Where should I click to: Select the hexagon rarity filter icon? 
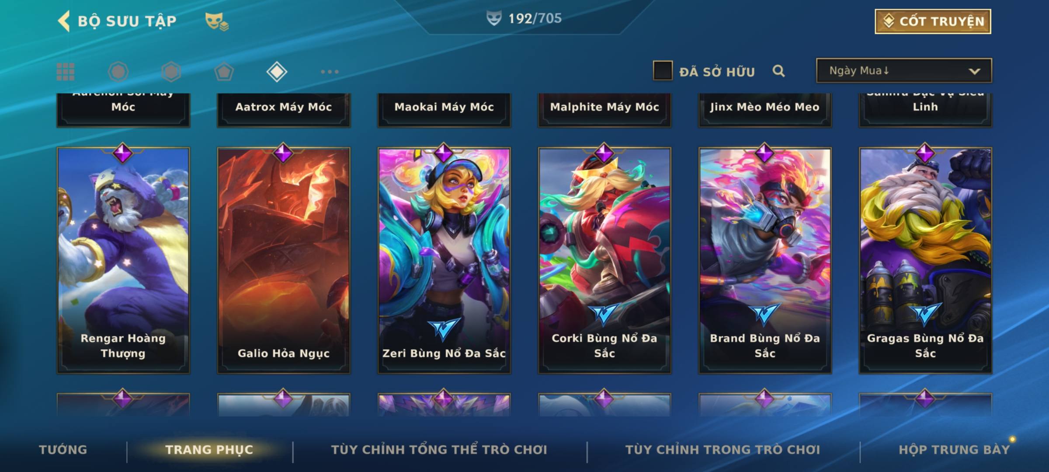[x=171, y=72]
